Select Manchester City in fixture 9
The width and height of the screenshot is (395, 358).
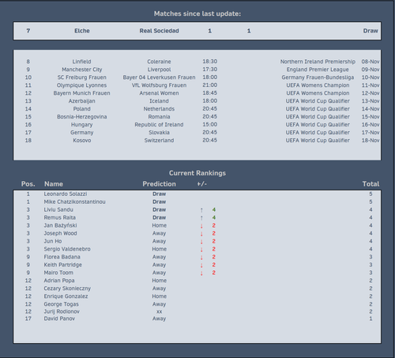[82, 70]
